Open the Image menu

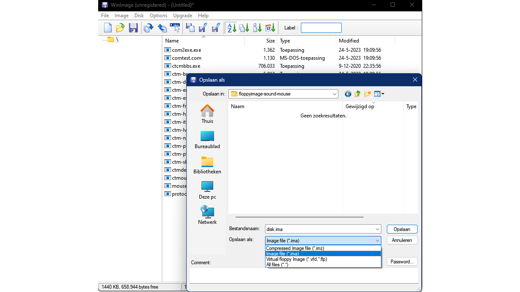point(122,16)
